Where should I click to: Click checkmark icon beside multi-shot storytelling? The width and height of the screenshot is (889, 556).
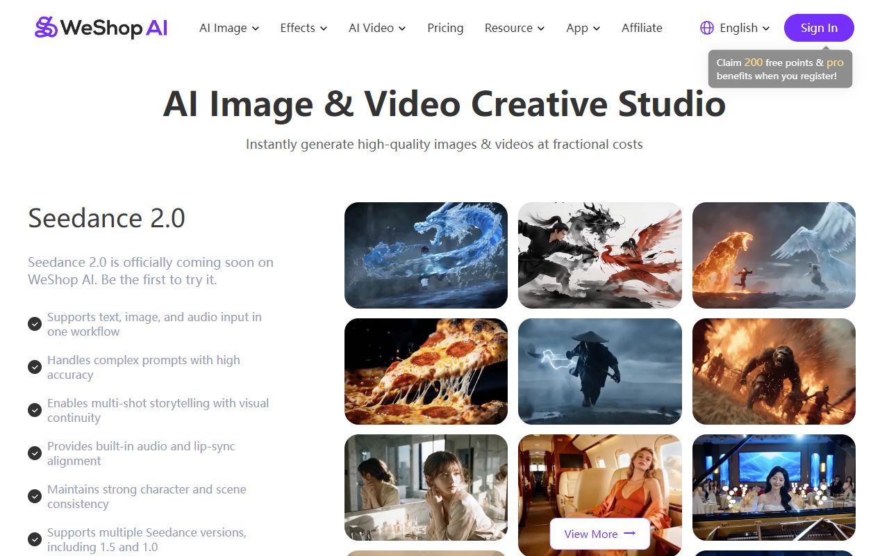pyautogui.click(x=35, y=410)
